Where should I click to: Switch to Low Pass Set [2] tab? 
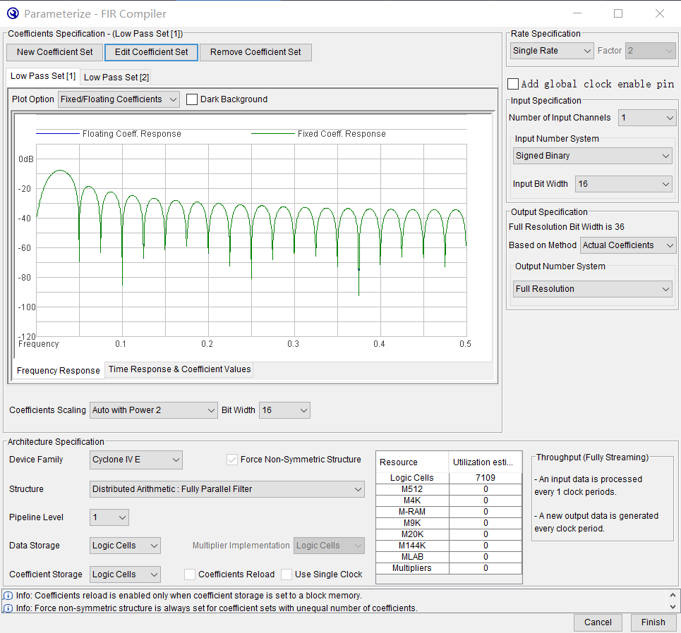click(x=116, y=78)
